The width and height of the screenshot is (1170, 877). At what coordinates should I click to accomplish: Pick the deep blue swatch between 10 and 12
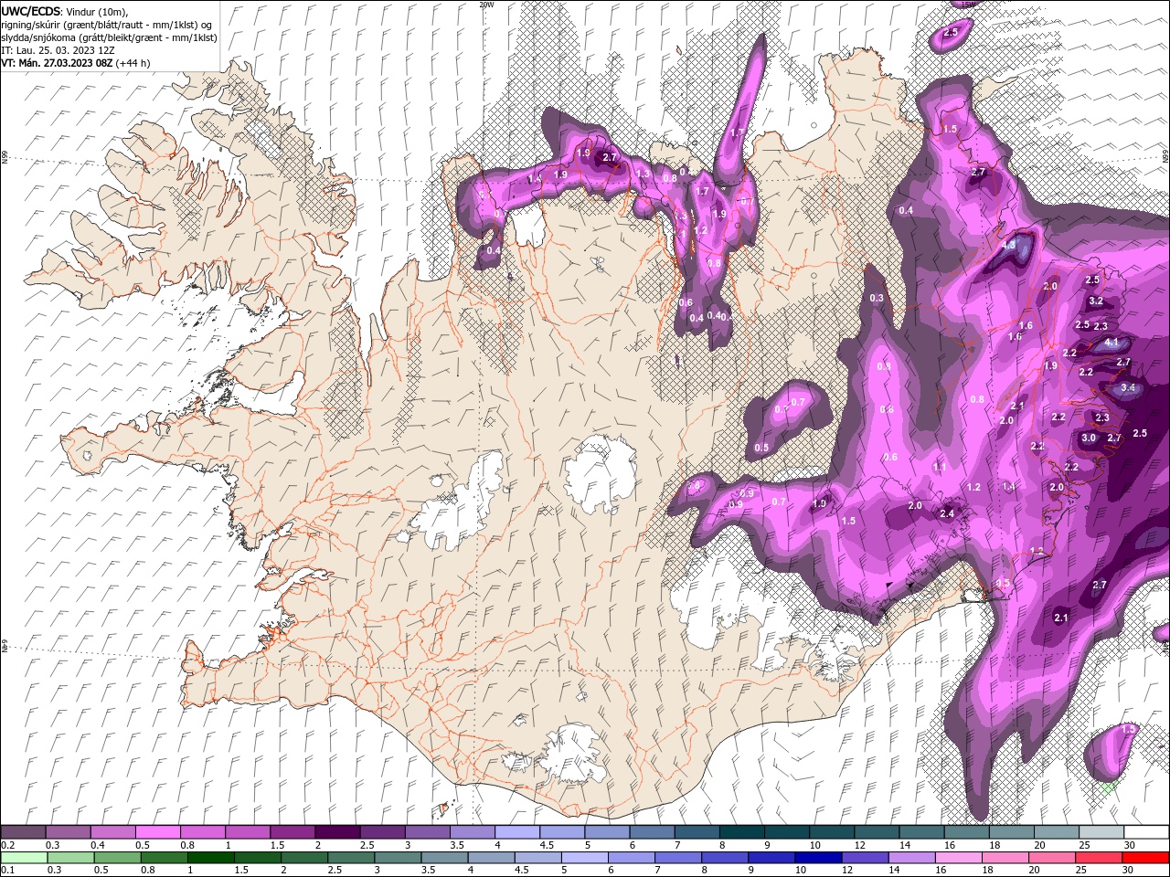tap(818, 857)
